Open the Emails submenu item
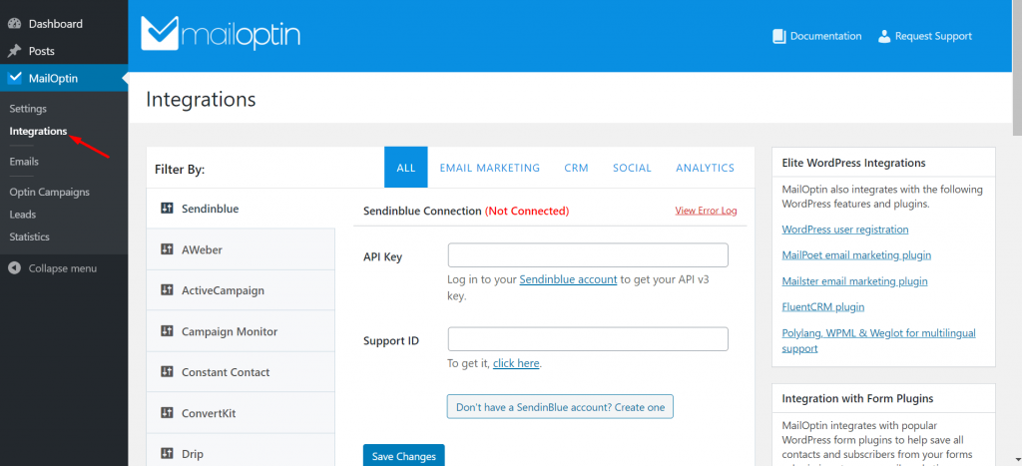Screen dimensions: 1022x466 [24, 162]
